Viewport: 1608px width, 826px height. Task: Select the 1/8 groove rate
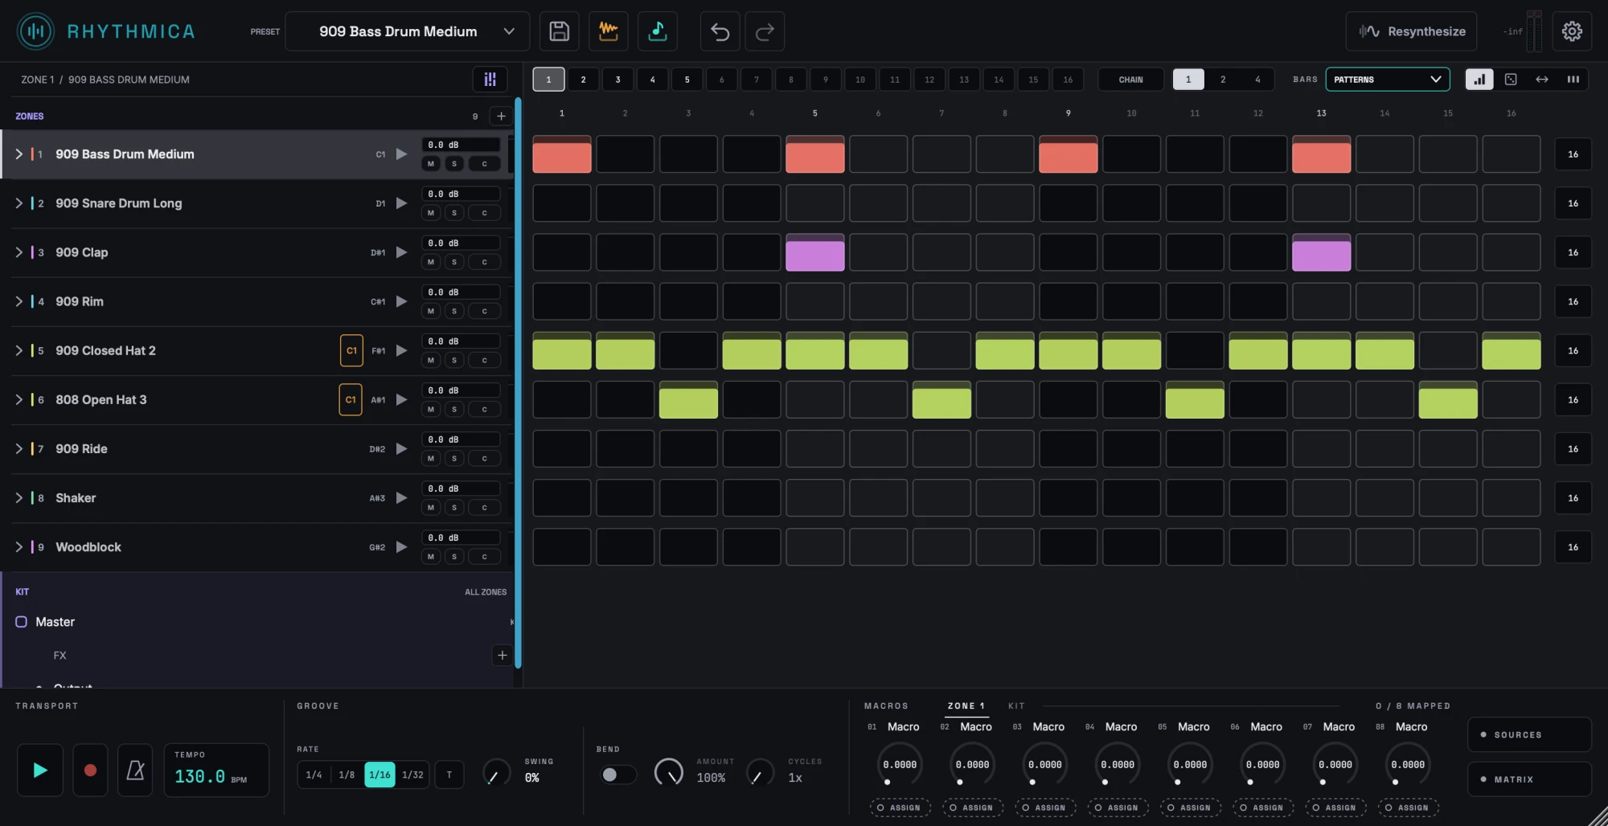pos(347,775)
